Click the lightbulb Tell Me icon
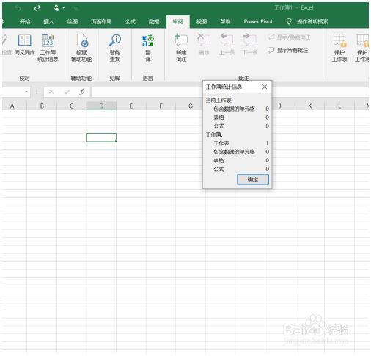The width and height of the screenshot is (371, 356). tap(289, 21)
